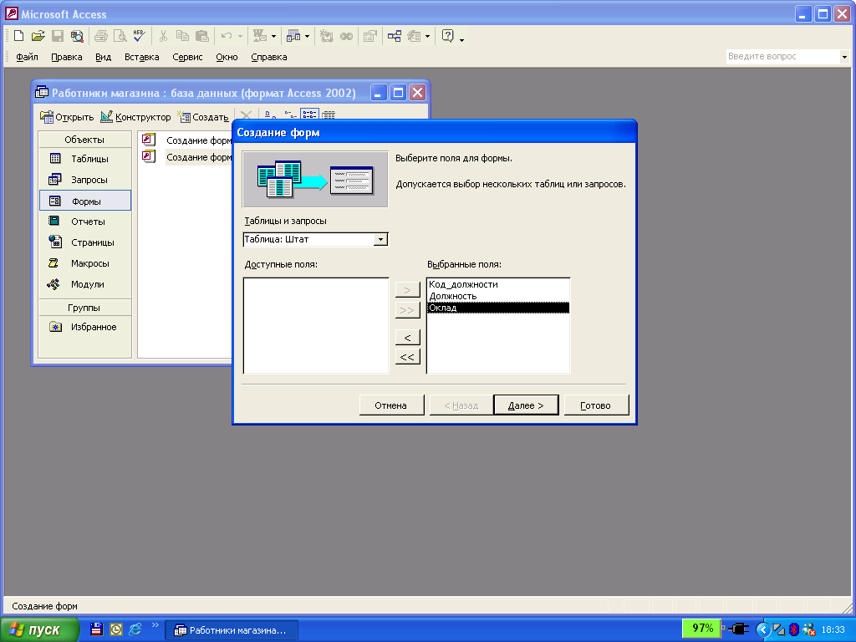Click the Macros icon in Objects pane

tap(53, 263)
